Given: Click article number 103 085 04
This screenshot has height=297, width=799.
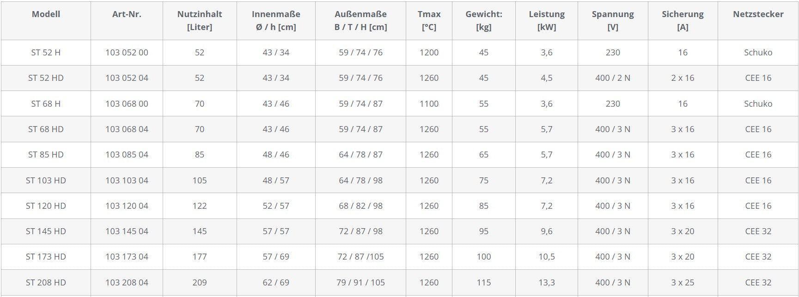Looking at the screenshot, I should (127, 155).
